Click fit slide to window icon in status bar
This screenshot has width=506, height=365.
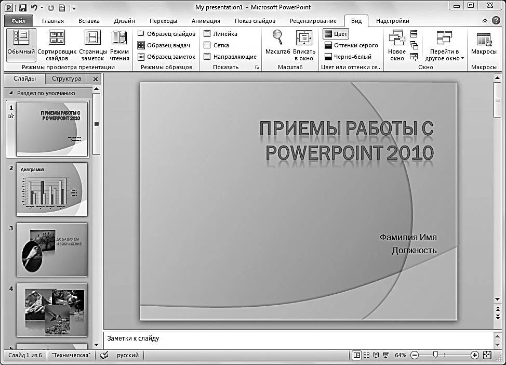[x=487, y=355]
